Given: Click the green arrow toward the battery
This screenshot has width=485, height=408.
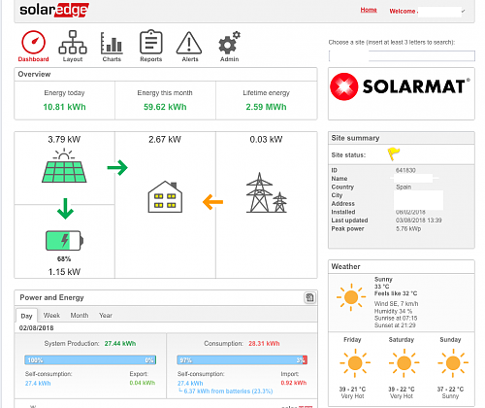Looking at the screenshot, I should (65, 209).
